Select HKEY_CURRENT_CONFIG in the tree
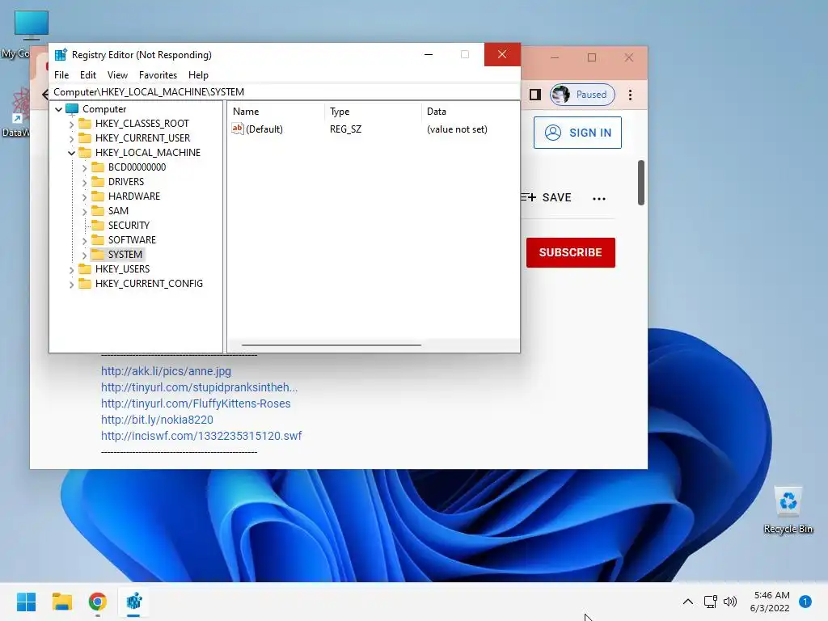The width and height of the screenshot is (828, 621). pyautogui.click(x=149, y=284)
